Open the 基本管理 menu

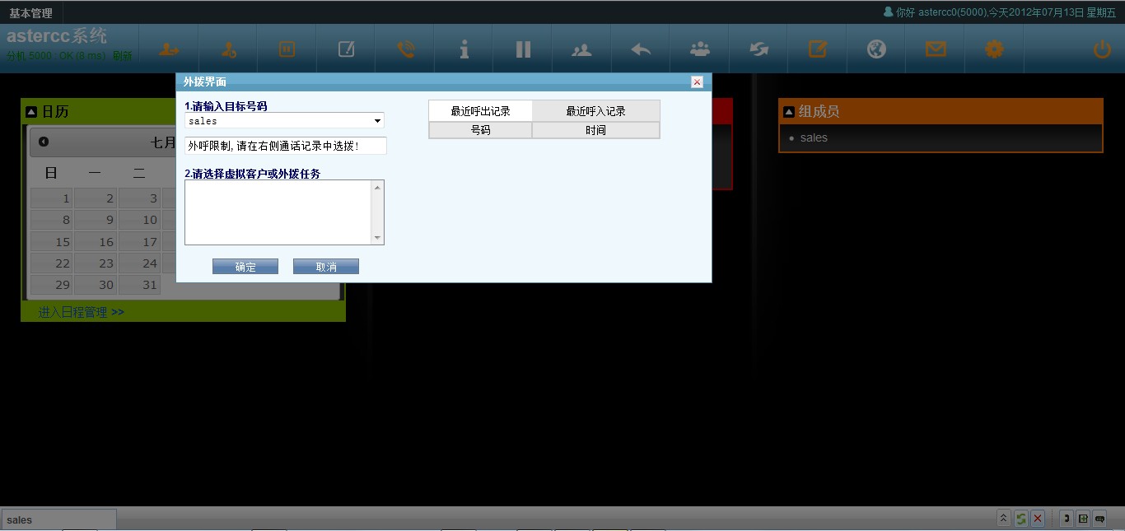(x=30, y=13)
